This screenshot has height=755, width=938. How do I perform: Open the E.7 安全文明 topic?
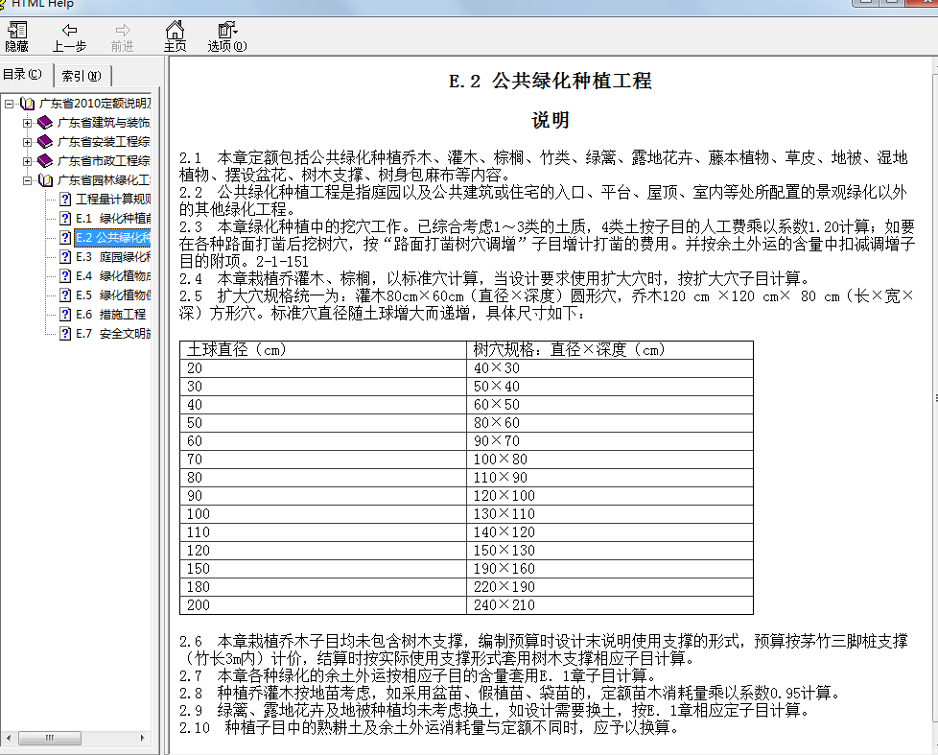point(113,333)
